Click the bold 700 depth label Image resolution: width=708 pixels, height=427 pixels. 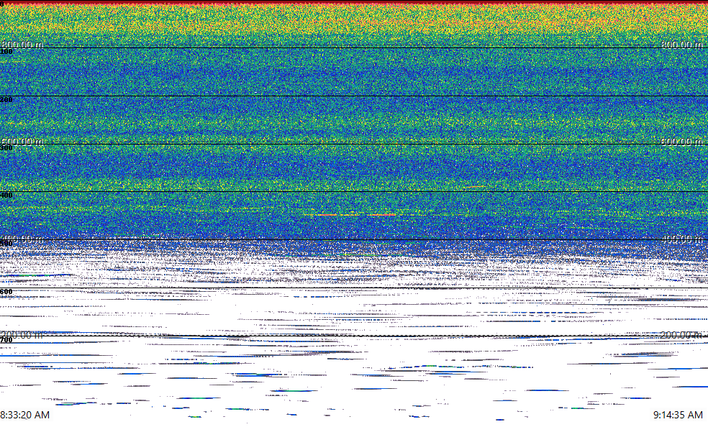tap(6, 340)
